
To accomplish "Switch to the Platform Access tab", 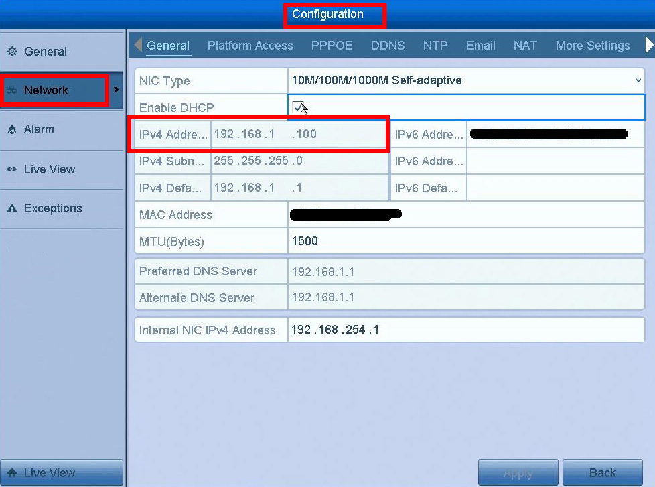I will point(250,45).
